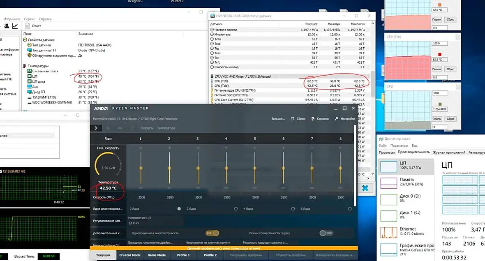The image size is (485, 261).
Task: Open Файл menu in Task Manager
Action: pos(383,146)
